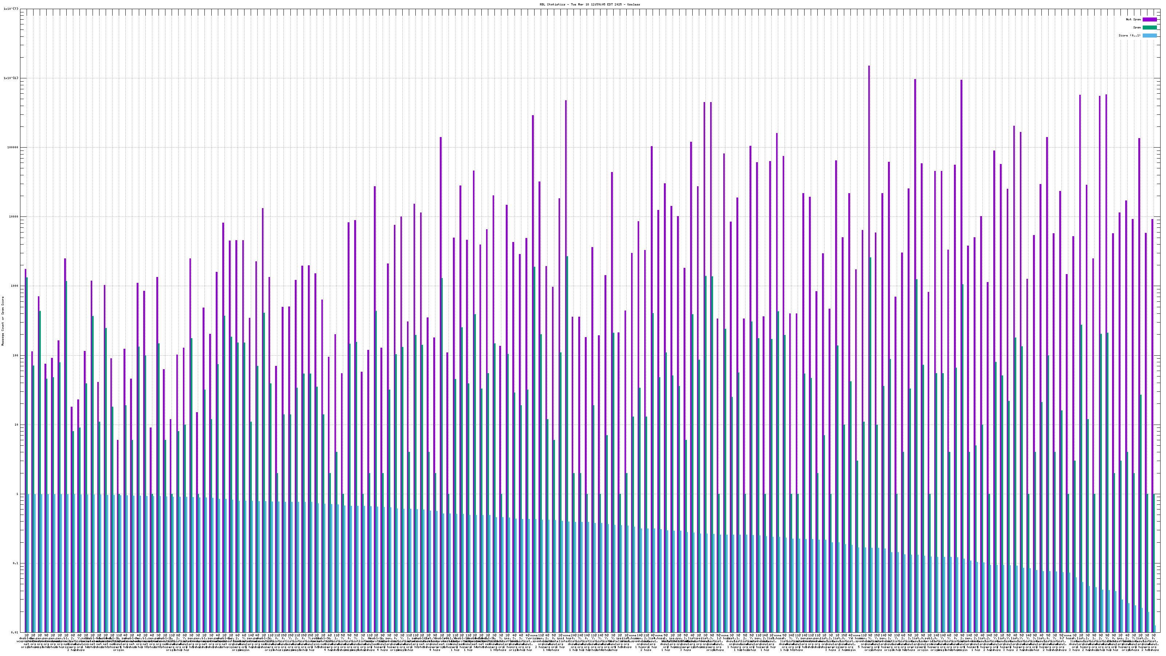Click the light blue Score legend swatch
1166x656 pixels.
(x=1149, y=35)
